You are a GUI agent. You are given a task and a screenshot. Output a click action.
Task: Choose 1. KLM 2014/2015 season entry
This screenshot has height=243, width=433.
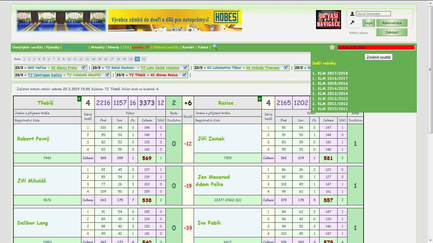pos(330,88)
